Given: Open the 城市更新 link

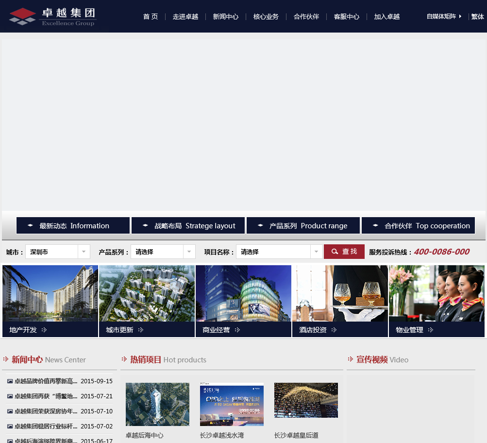Looking at the screenshot, I should pos(119,330).
